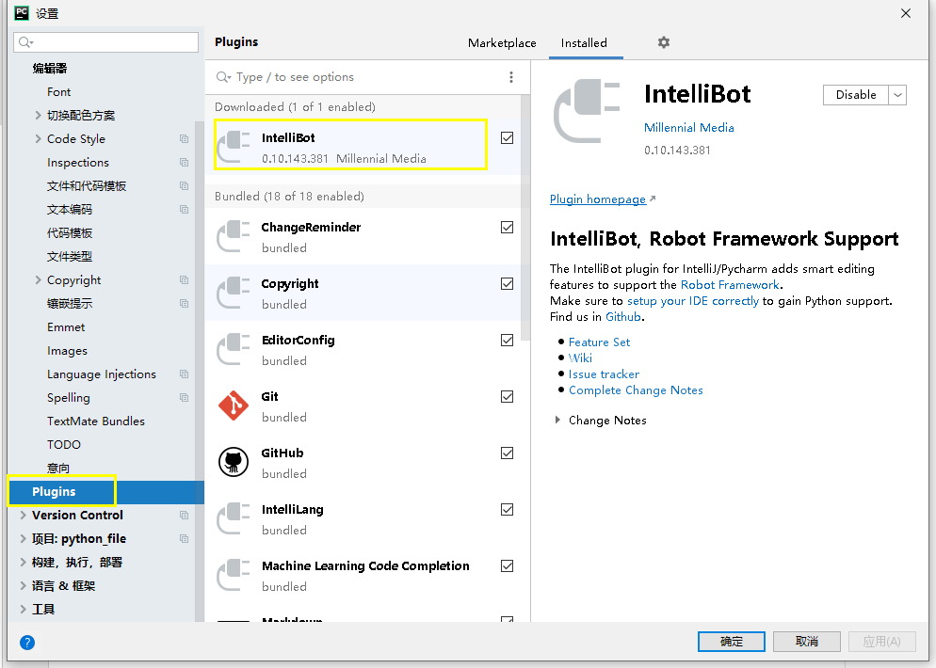Toggle the GitHub plugin checkbox
This screenshot has width=936, height=668.
507,453
